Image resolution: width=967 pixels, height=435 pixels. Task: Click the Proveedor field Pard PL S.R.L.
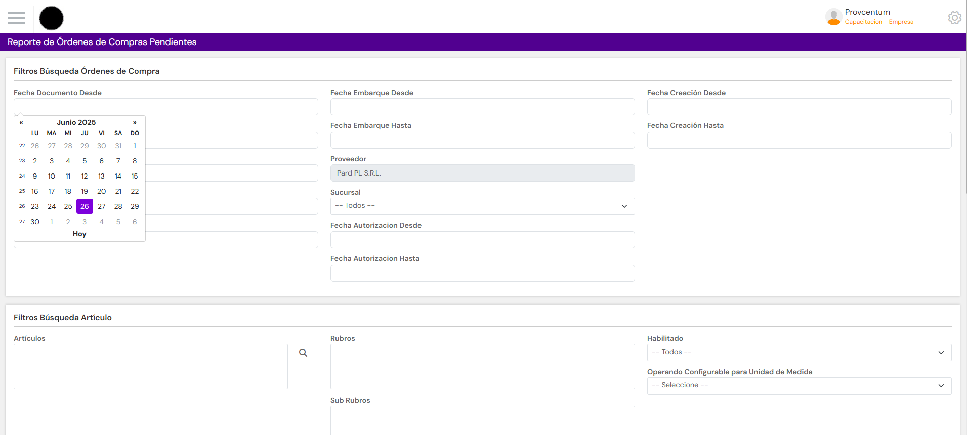(x=483, y=173)
